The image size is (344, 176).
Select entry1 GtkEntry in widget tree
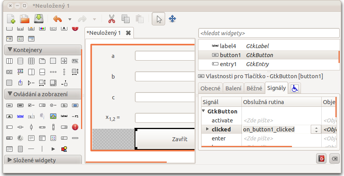pyautogui.click(x=269, y=64)
